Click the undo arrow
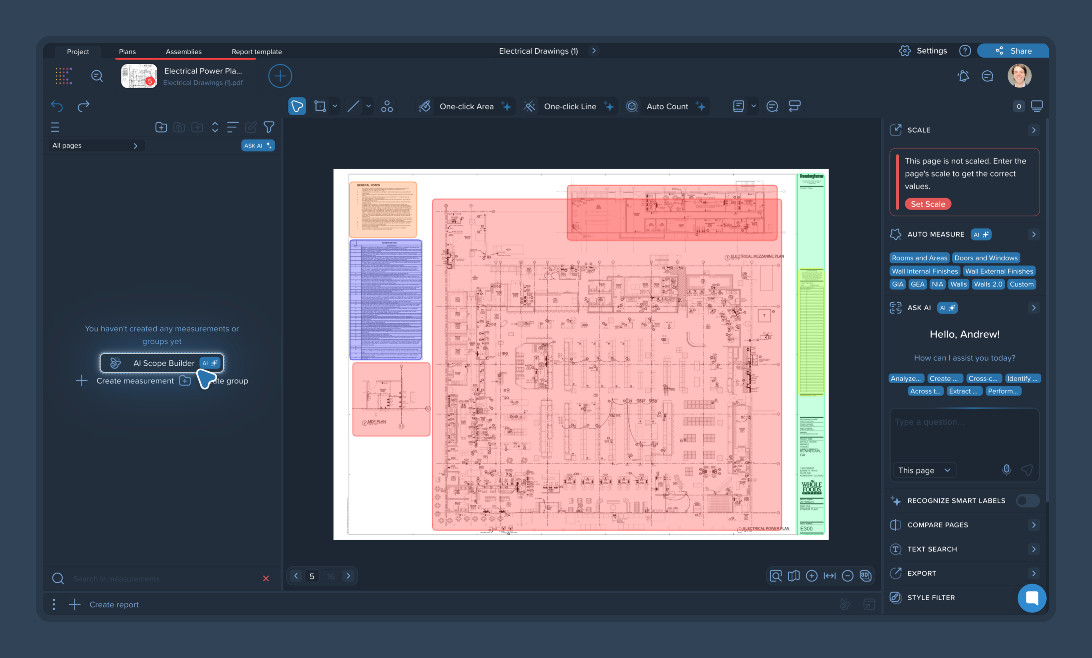 [x=57, y=106]
